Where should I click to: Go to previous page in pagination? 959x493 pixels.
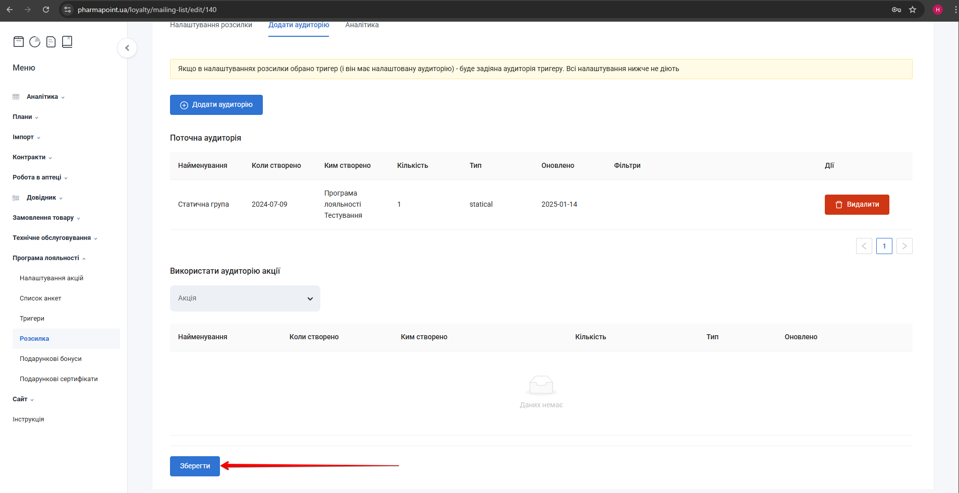point(864,246)
